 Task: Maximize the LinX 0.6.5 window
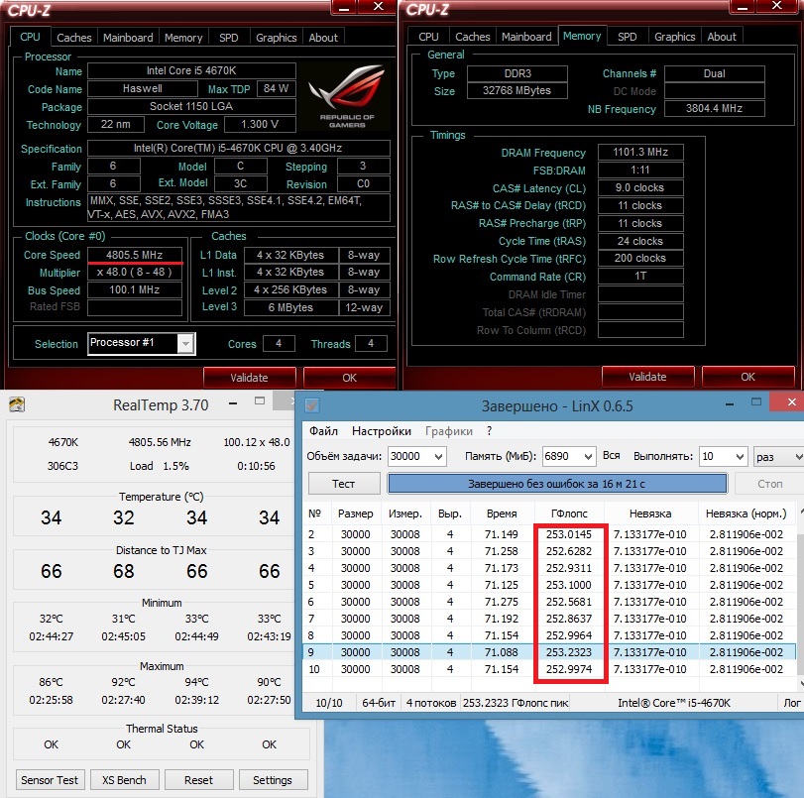click(756, 402)
